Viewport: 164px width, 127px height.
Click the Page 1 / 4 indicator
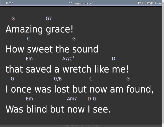point(154,3)
